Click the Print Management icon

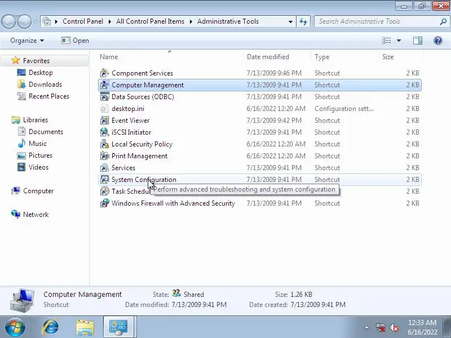point(104,155)
